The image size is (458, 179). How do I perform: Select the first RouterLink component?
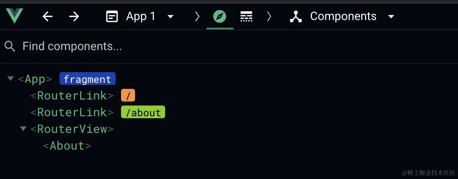tap(72, 96)
